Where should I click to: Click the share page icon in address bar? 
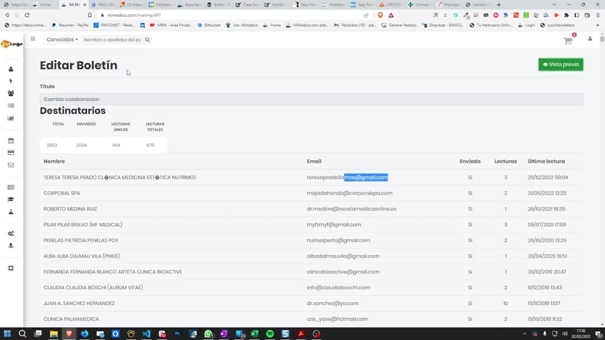click(x=366, y=15)
